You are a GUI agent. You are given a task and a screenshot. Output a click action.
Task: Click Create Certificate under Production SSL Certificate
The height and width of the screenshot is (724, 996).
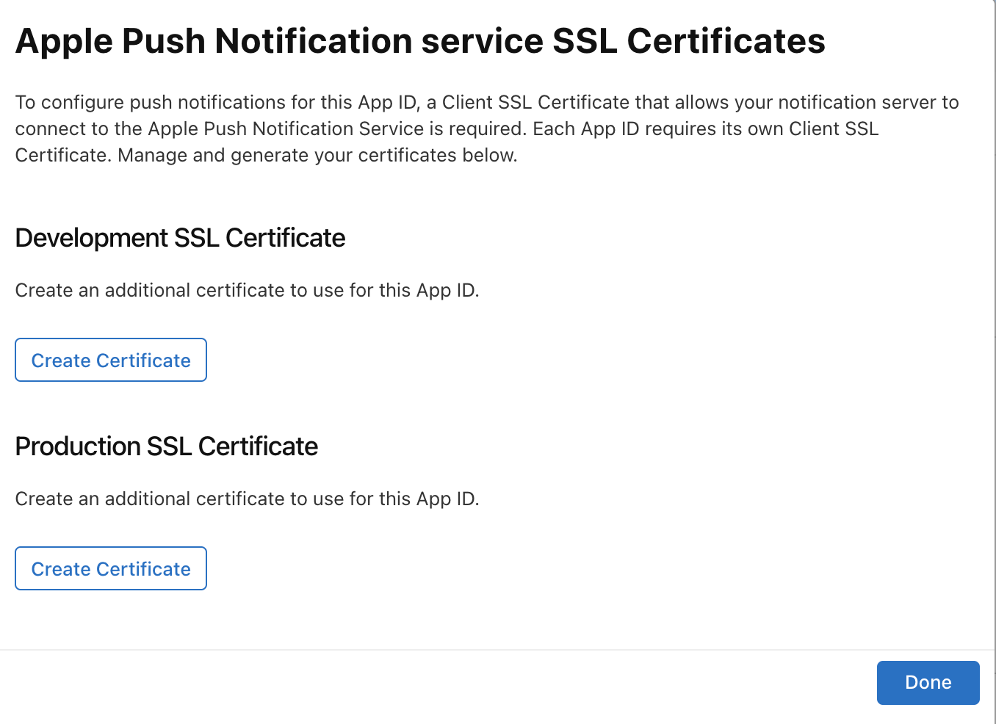(110, 568)
